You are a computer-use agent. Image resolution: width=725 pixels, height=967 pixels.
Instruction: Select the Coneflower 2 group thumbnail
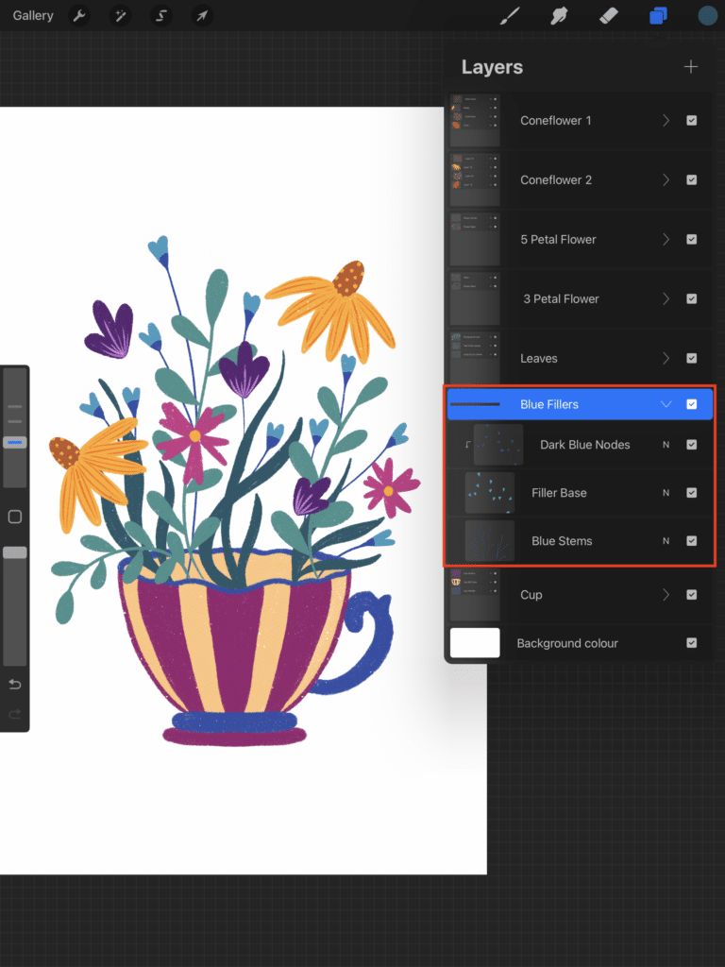(x=475, y=180)
